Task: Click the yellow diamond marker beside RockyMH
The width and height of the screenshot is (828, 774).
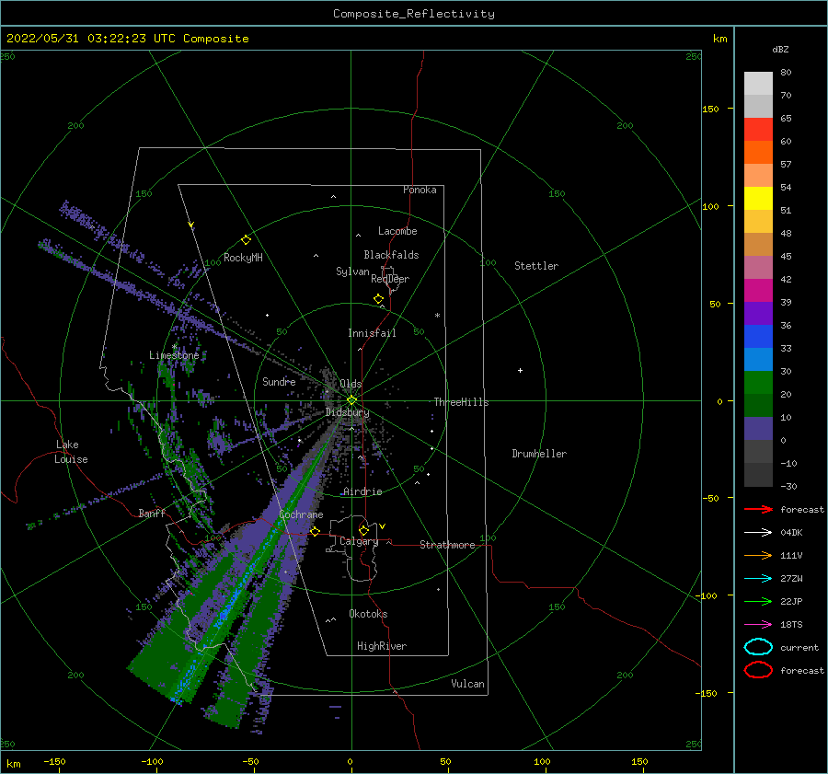Action: tap(246, 240)
